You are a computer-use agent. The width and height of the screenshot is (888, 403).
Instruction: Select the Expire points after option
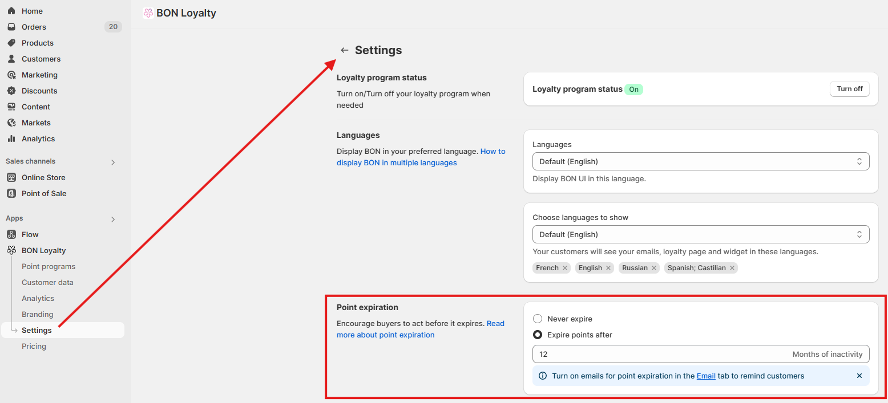point(538,335)
